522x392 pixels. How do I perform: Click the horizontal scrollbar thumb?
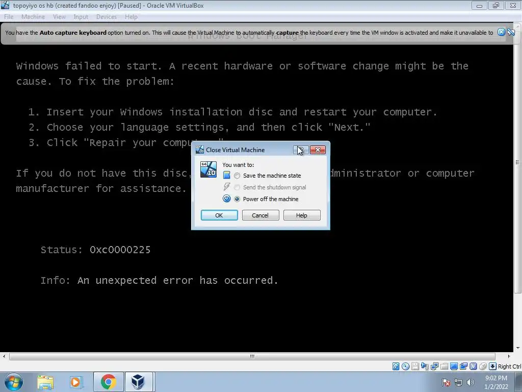(252, 356)
